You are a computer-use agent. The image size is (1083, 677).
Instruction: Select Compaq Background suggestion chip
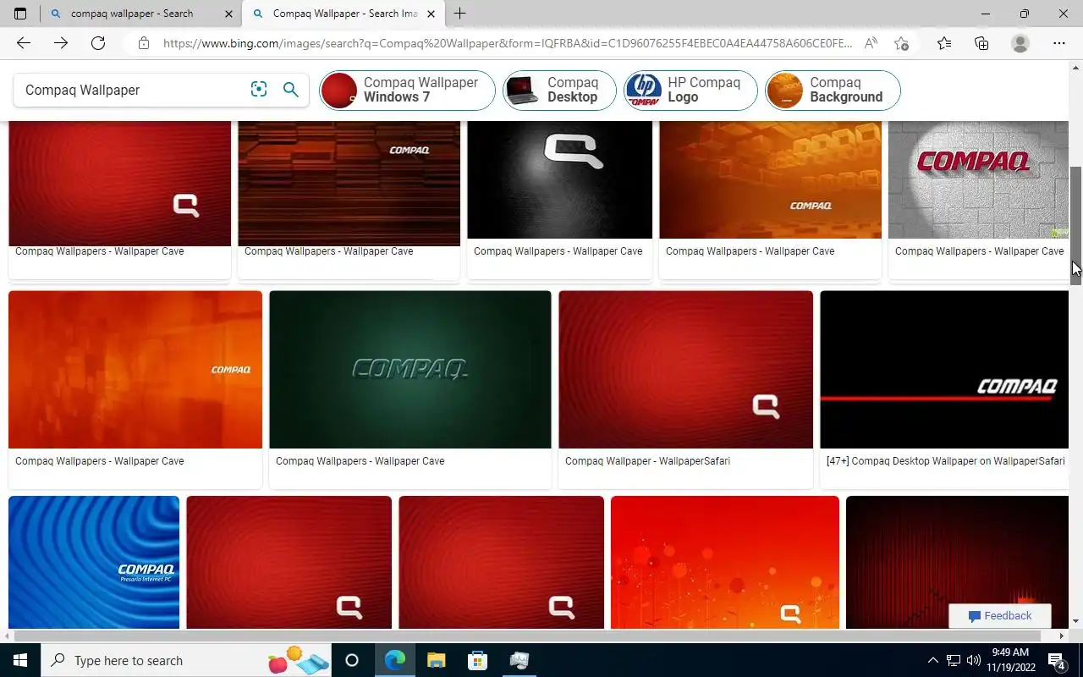[x=833, y=90]
